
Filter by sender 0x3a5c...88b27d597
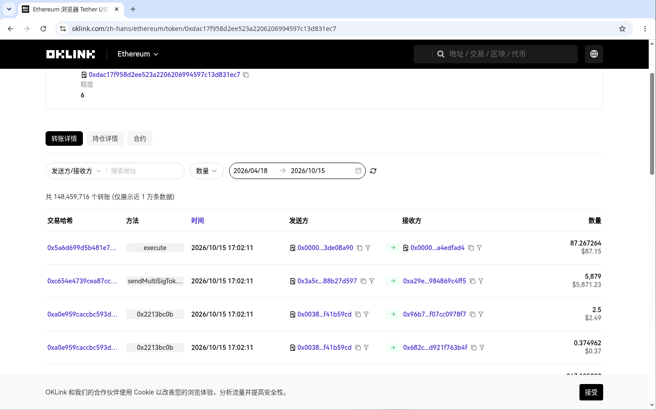372,281
